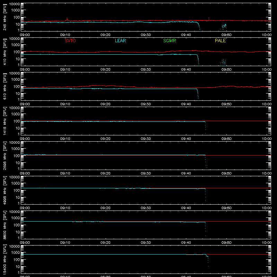Click 09:30 tick label under 2695 MHz plot
Screen dimensions: 277x277
pyautogui.click(x=146, y=173)
